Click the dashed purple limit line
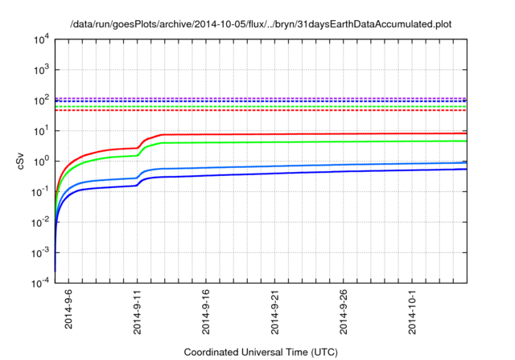 click(261, 98)
